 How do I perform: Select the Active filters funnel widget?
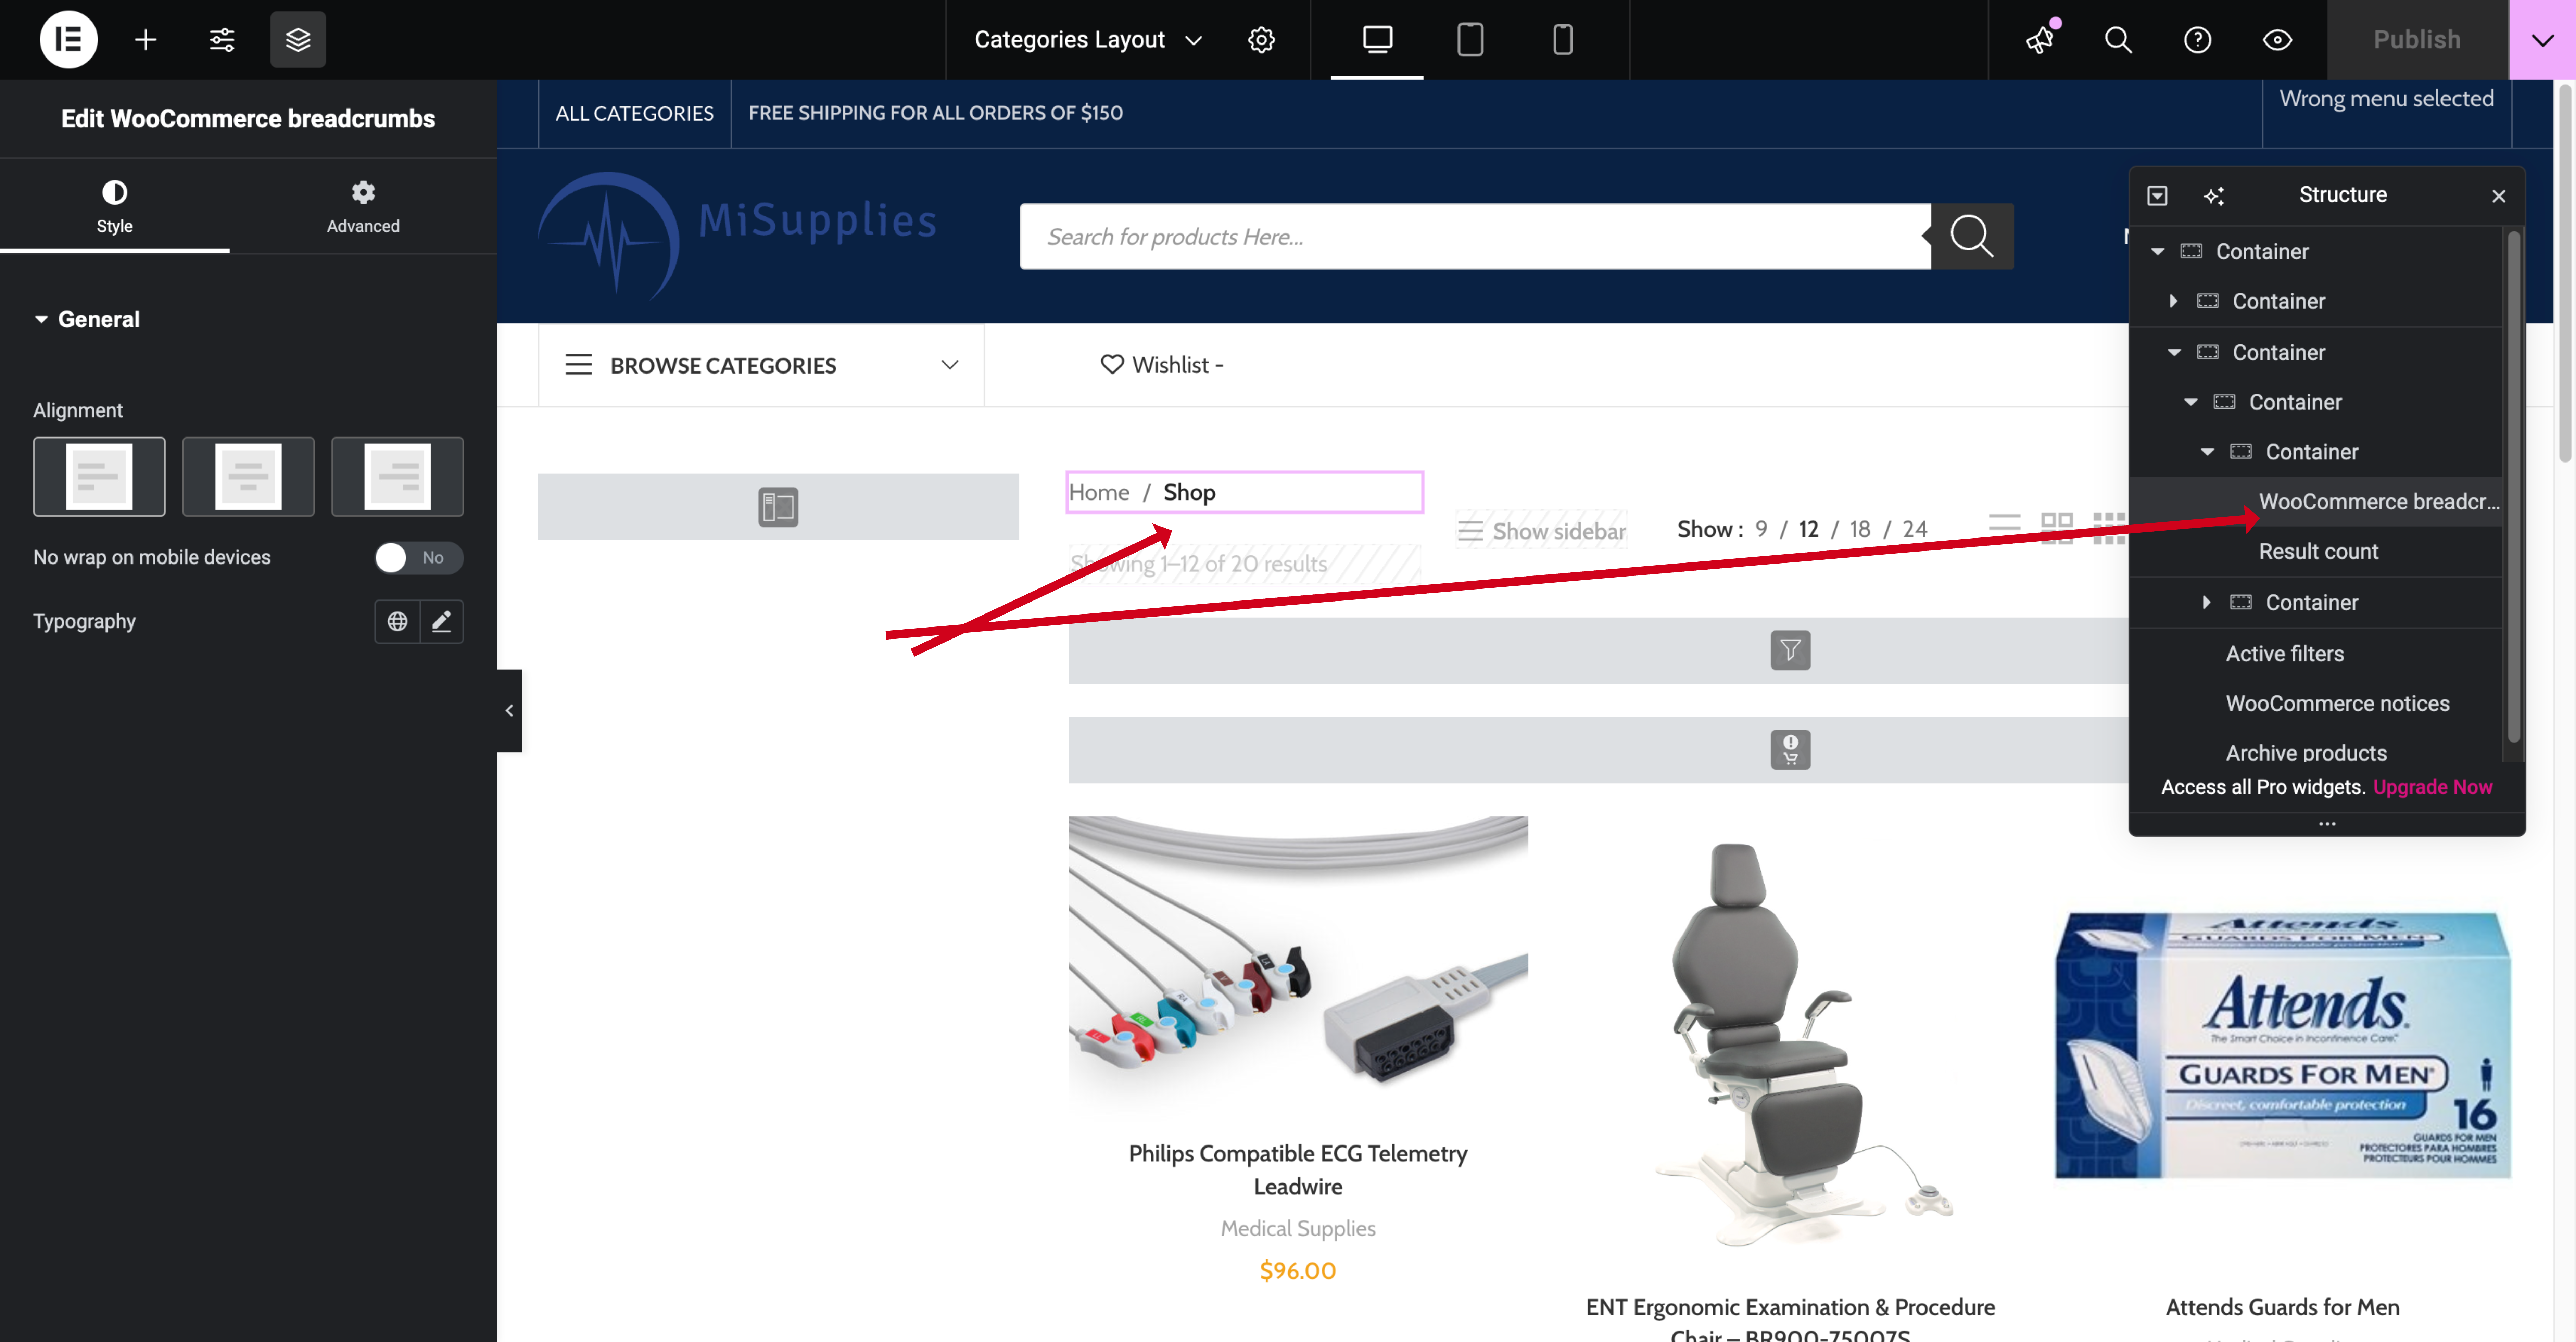1790,651
